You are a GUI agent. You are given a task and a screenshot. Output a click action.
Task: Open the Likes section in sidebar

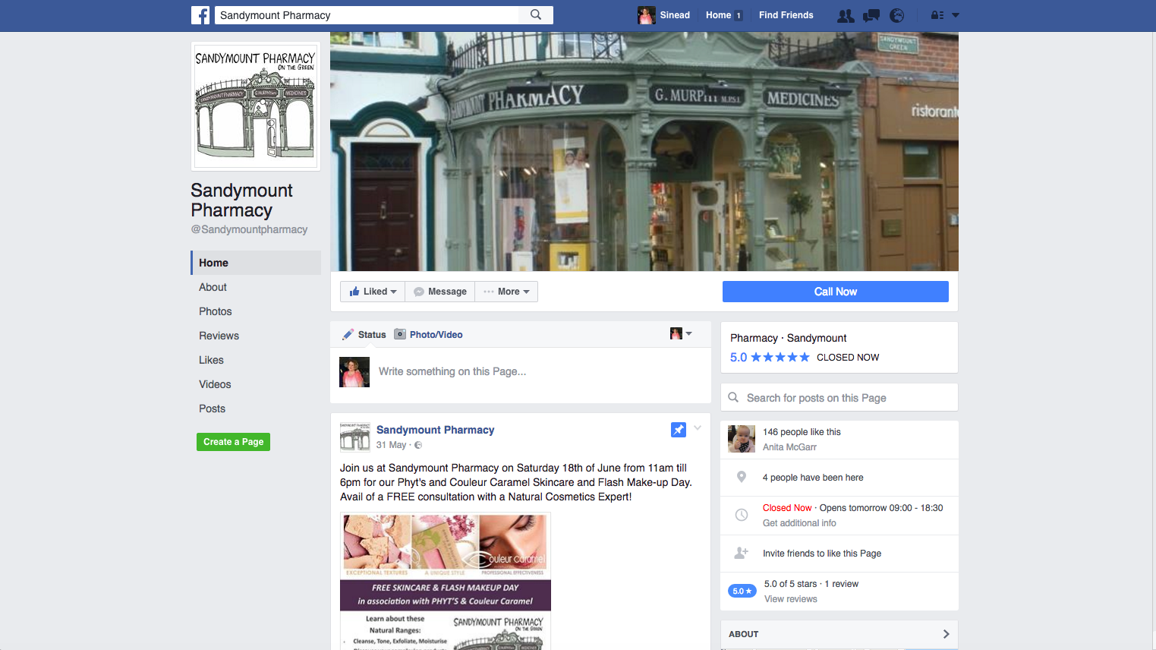point(212,360)
